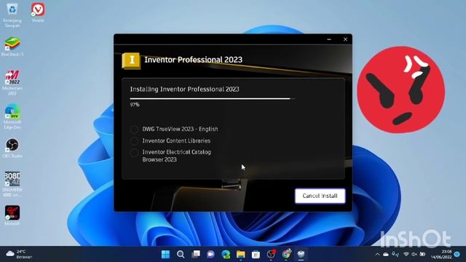The height and width of the screenshot is (262, 466).
Task: Open taskbar Search
Action: tap(181, 254)
